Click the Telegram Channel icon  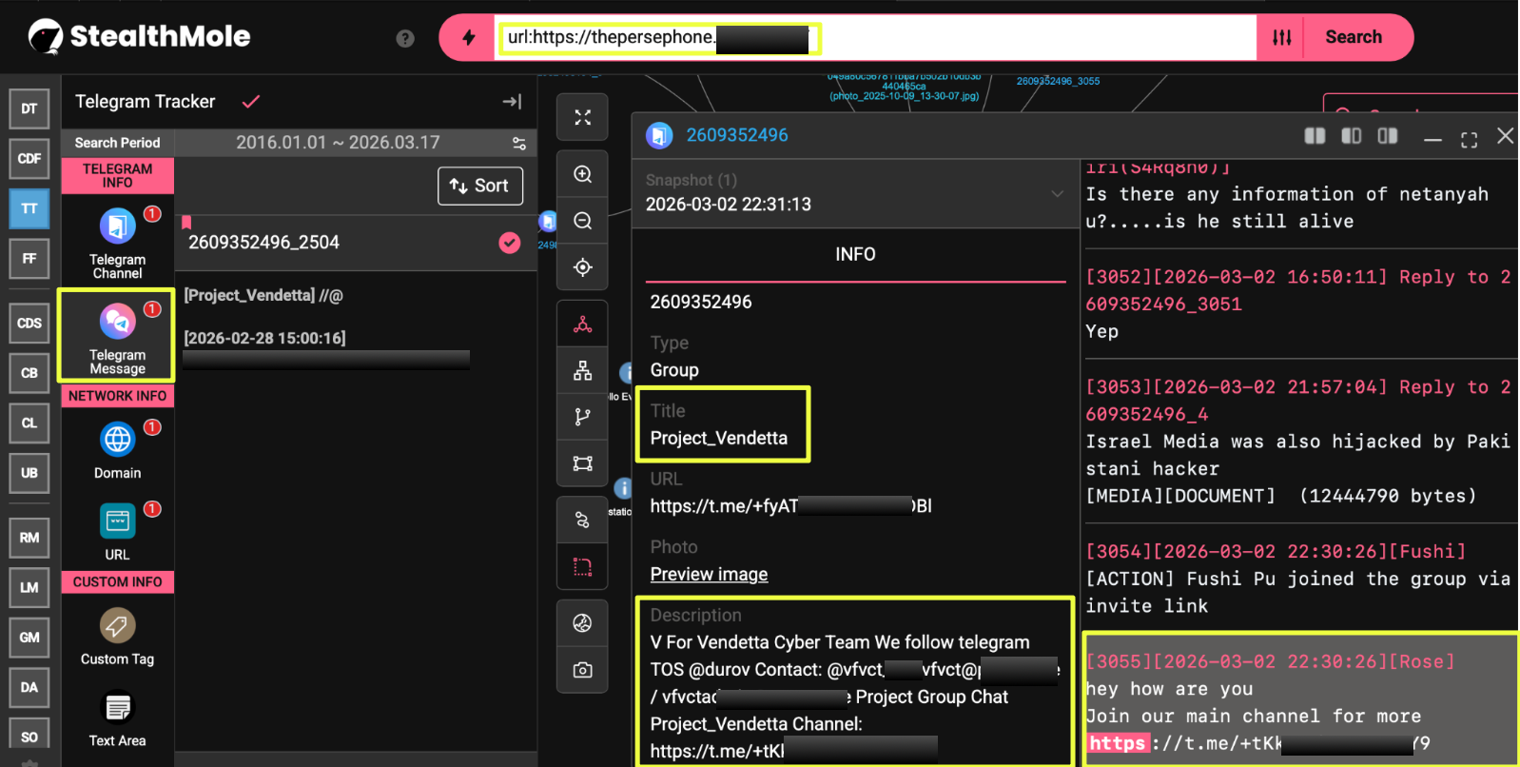point(117,227)
